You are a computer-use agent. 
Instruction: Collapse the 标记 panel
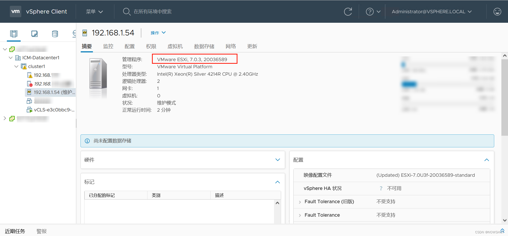tap(278, 182)
